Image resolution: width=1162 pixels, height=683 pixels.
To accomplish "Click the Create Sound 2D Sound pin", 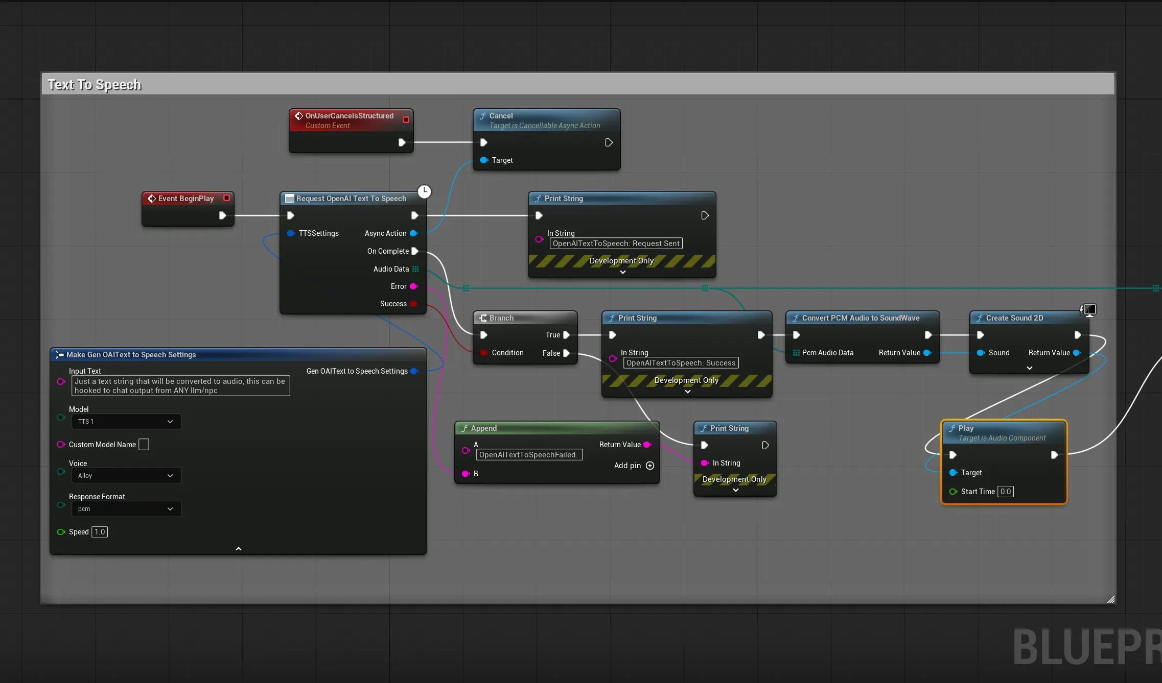I will coord(981,353).
